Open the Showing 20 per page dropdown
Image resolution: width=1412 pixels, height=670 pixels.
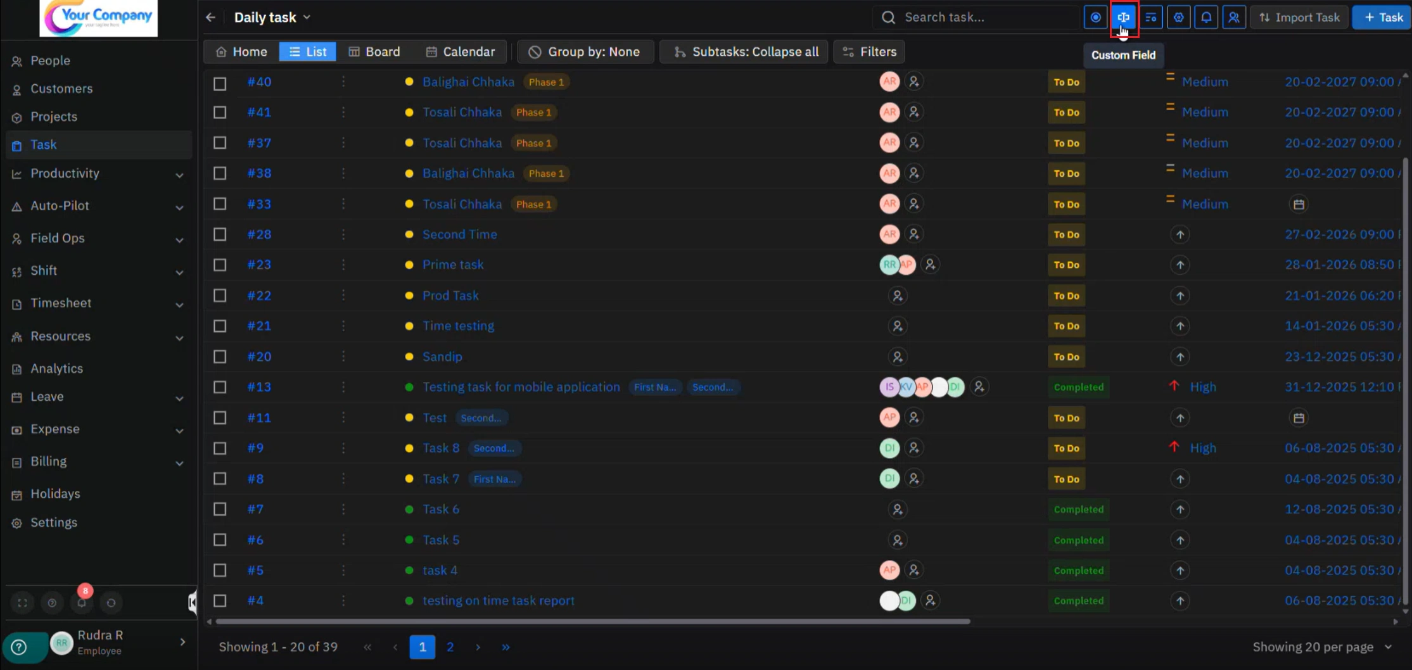tap(1321, 647)
